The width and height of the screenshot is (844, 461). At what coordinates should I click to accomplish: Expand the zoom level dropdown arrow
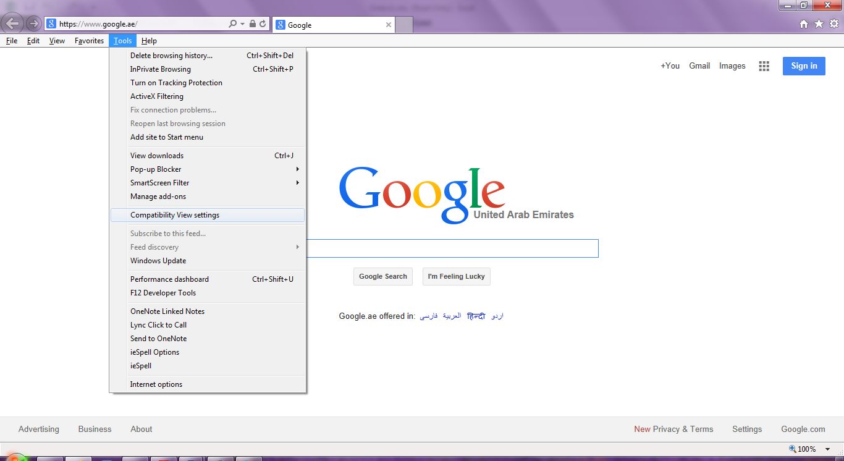[x=828, y=449]
